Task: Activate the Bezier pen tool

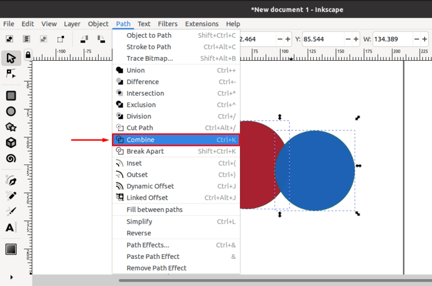Action: pos(11,181)
